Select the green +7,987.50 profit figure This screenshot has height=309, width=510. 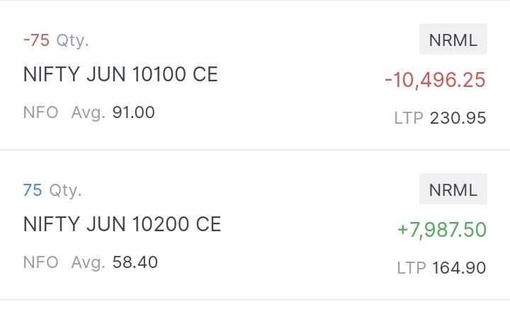(441, 230)
